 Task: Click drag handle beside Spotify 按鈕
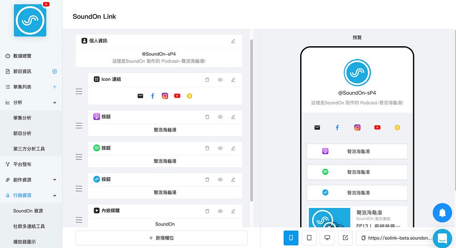point(79,157)
